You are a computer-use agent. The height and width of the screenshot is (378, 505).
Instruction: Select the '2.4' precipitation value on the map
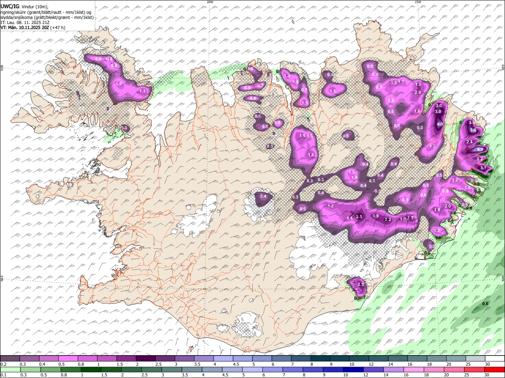(x=469, y=142)
